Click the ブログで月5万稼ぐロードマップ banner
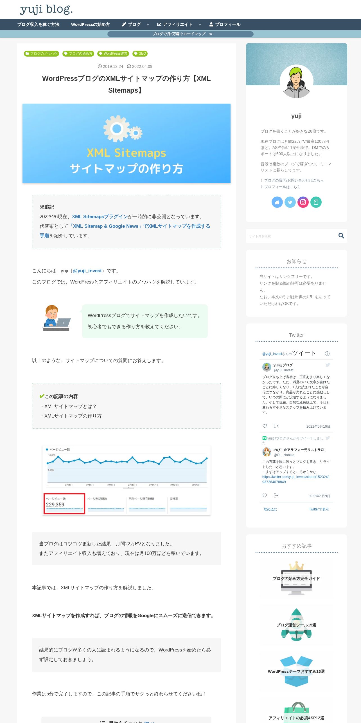 (x=180, y=34)
